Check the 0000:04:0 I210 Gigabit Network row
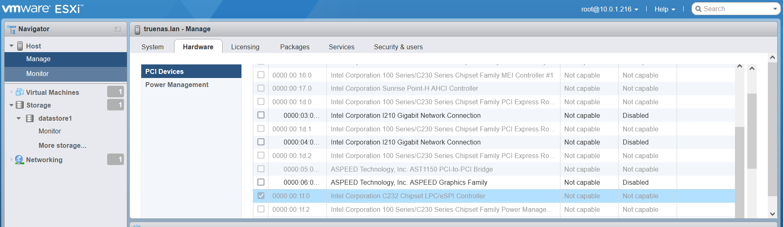Screen dimensions: 783x227 (x=261, y=142)
